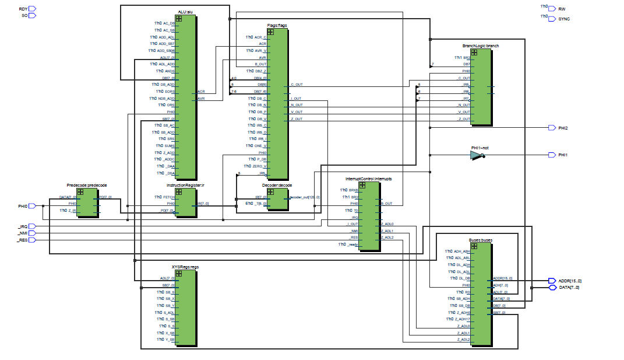Viewport: 624px width, 360px height.
Task: Select the _IRQ input pin symbol
Action: 32,226
